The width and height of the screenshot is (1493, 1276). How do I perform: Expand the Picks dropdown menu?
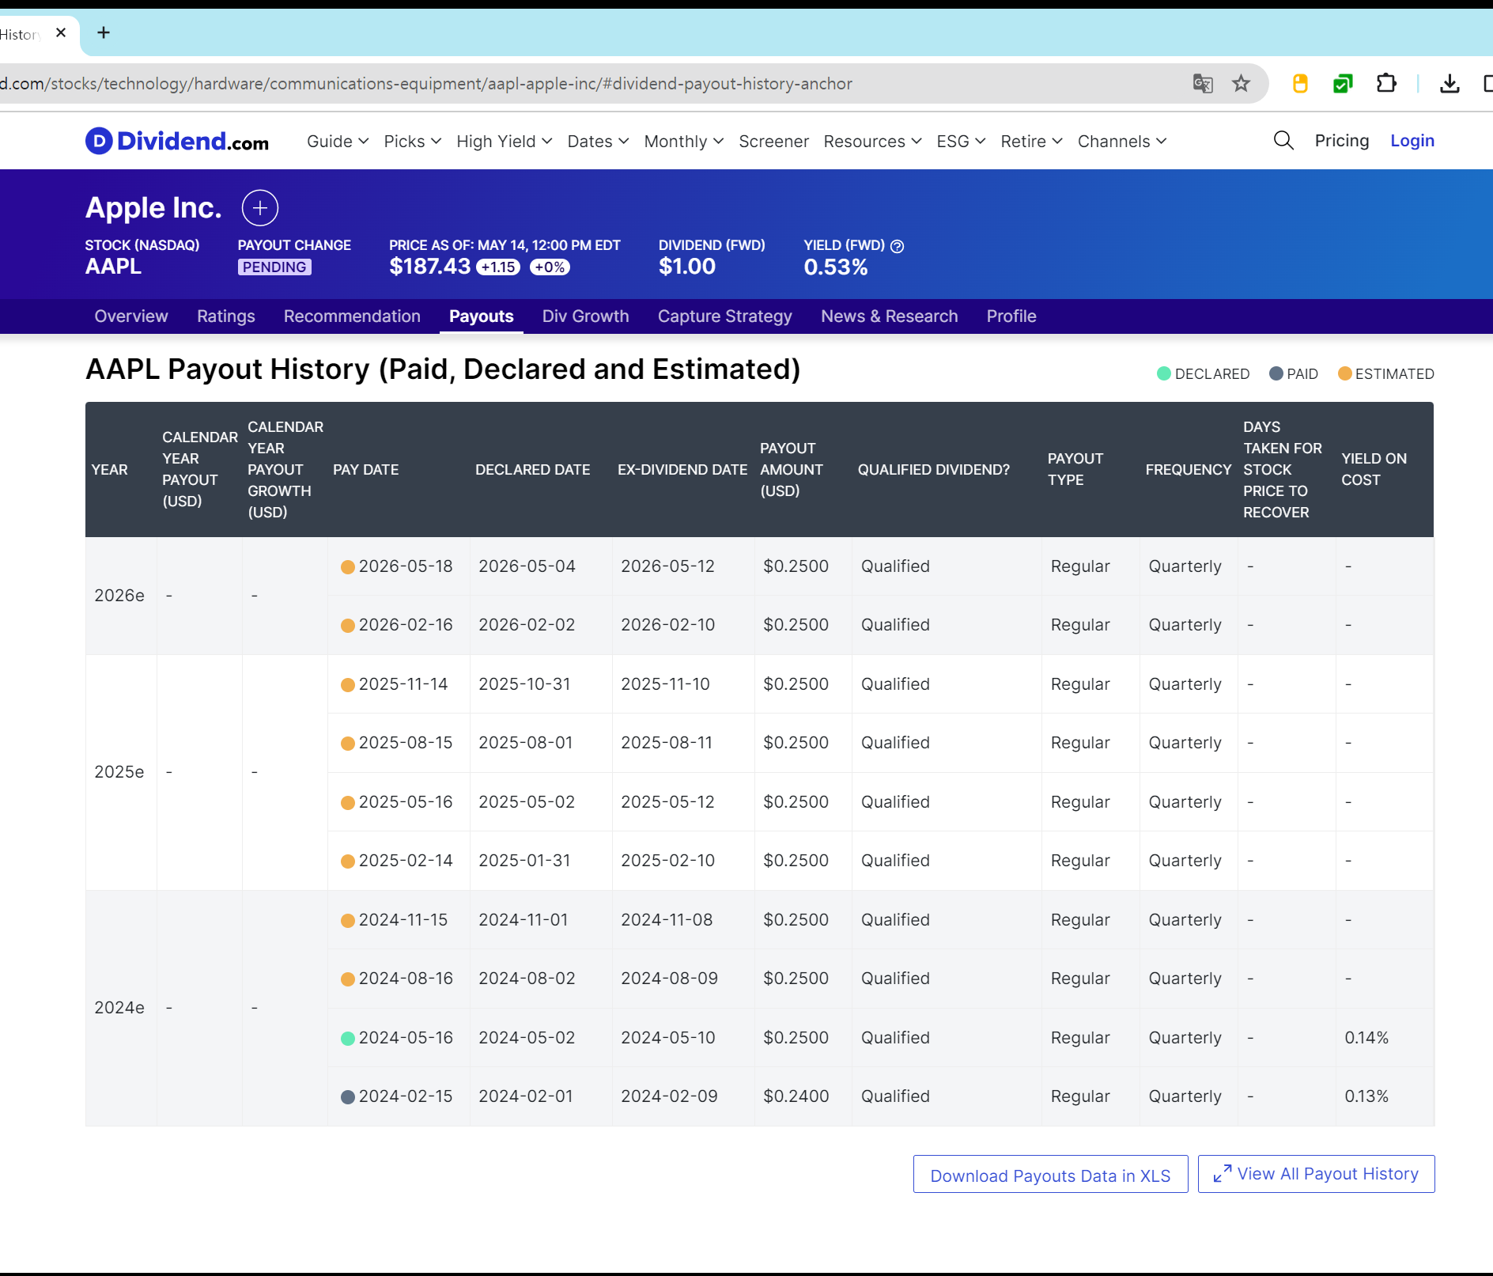(413, 141)
